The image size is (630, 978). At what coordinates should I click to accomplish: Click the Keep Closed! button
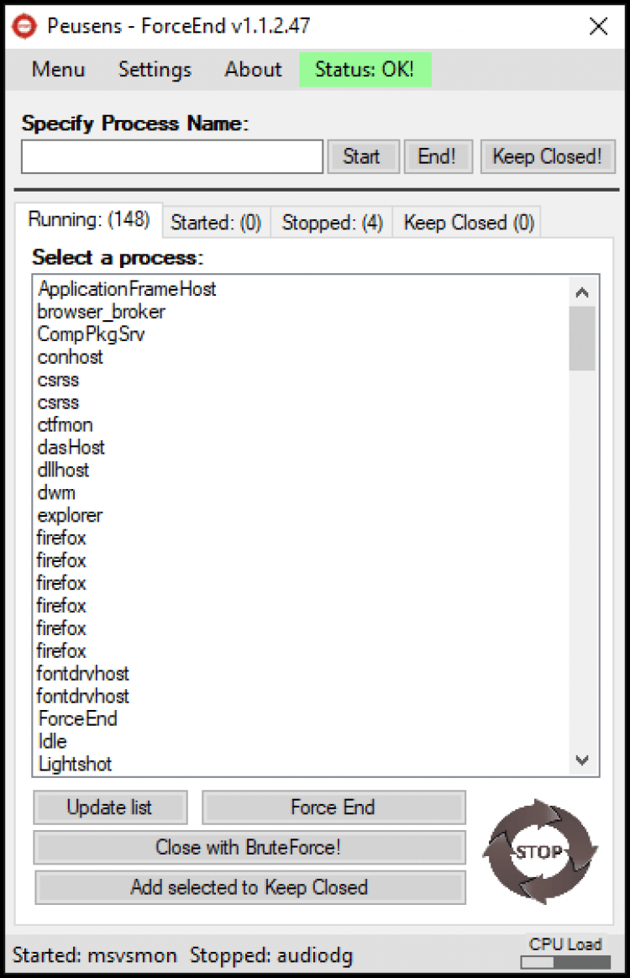pos(547,157)
